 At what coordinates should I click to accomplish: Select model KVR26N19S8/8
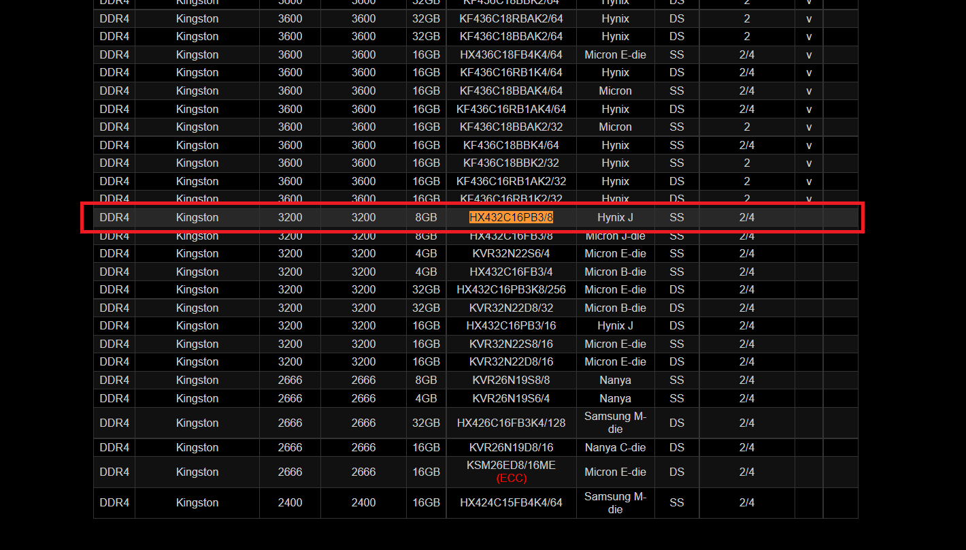coord(511,380)
